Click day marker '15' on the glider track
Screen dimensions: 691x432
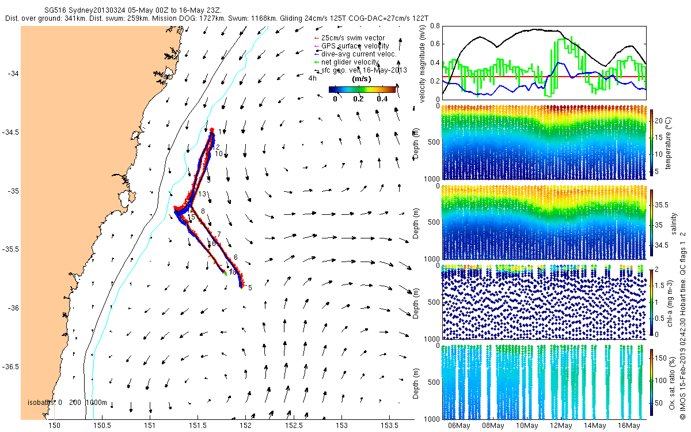point(192,217)
